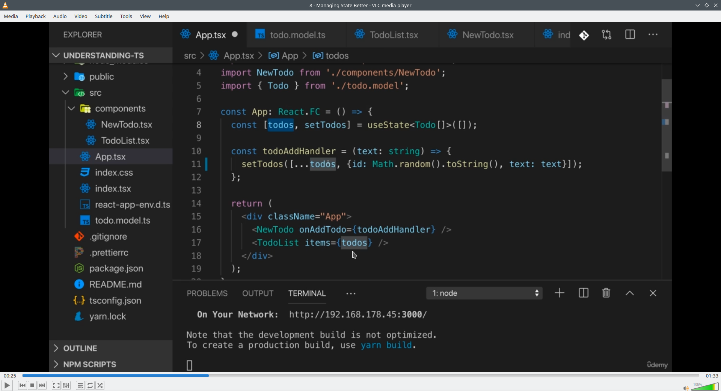Open the Media menu
721x391 pixels.
(x=11, y=16)
